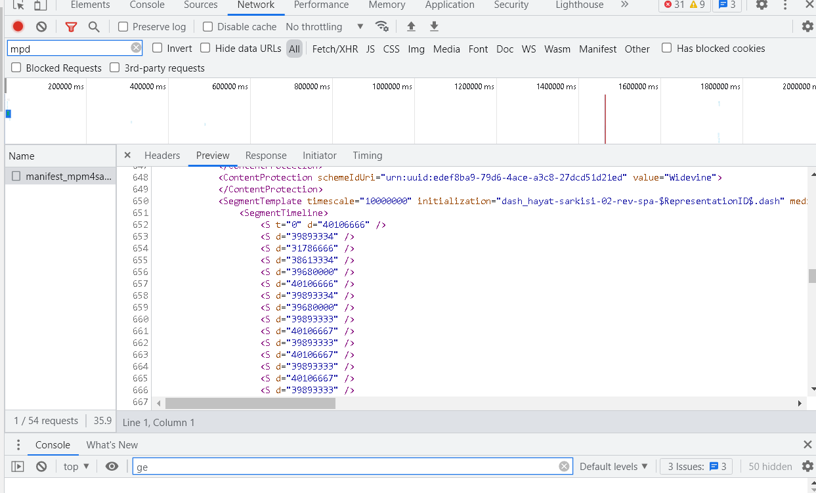Create live expression eye icon
The width and height of the screenshot is (816, 493).
click(x=112, y=467)
